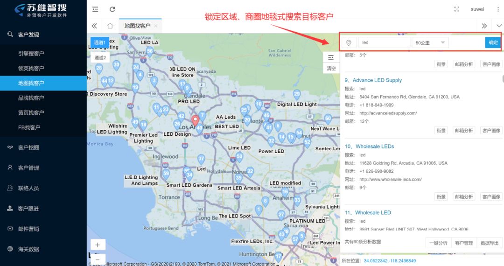This screenshot has width=504, height=266.
Task: Collapse sidebar with the menu fold icon
Action: [95, 9]
